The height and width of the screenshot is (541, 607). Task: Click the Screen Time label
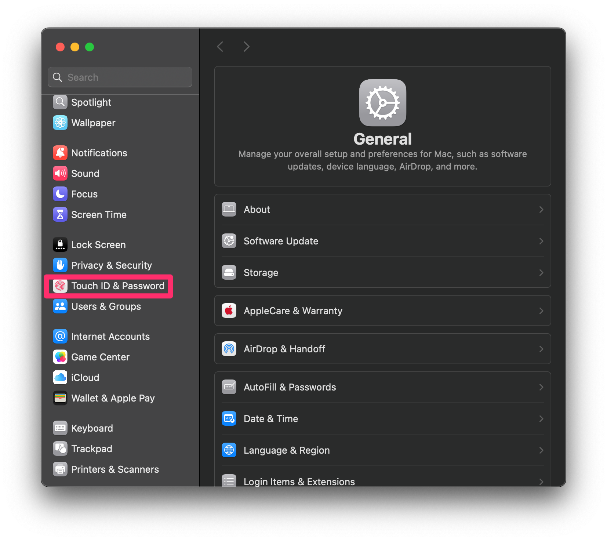point(99,215)
